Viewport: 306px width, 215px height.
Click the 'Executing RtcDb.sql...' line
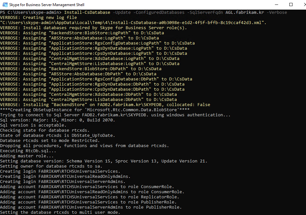coord(28,151)
